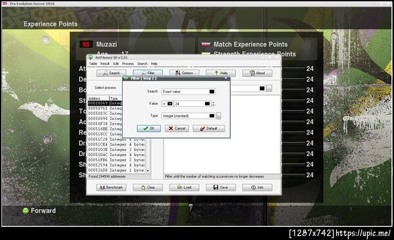
Task: Click the Search toolbar button with magnifier icon
Action: (x=112, y=73)
